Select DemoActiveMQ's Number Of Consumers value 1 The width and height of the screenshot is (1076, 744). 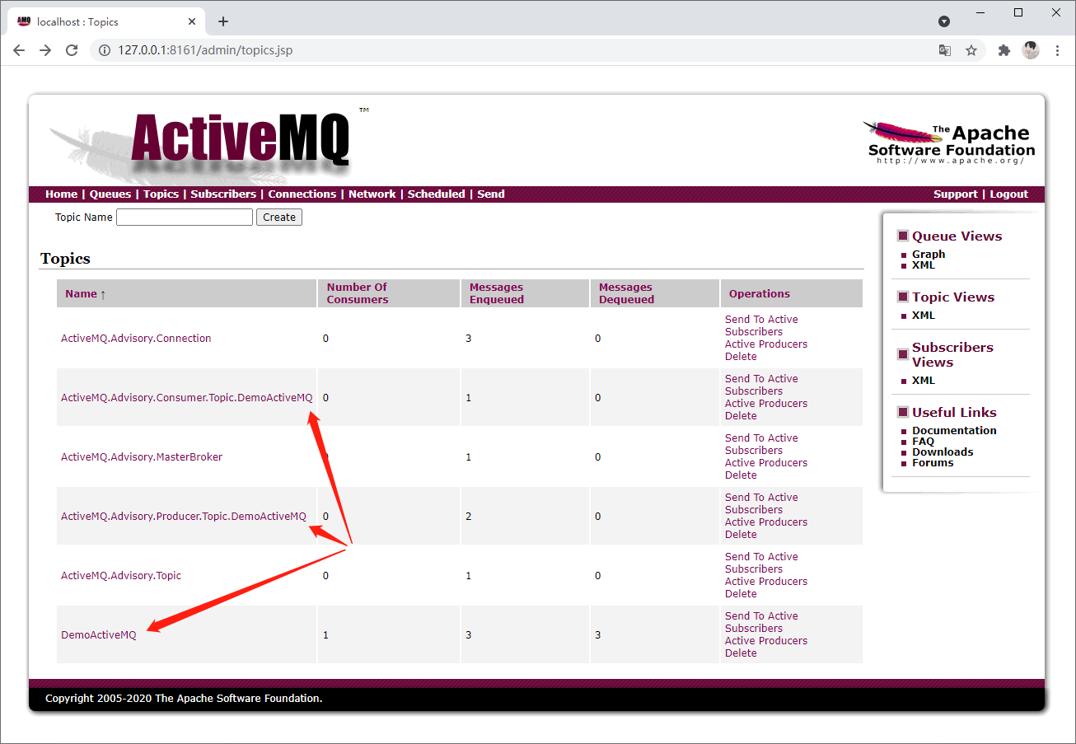[x=325, y=635]
